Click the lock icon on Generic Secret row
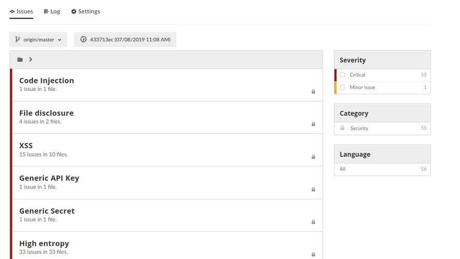460x259 pixels. [313, 222]
